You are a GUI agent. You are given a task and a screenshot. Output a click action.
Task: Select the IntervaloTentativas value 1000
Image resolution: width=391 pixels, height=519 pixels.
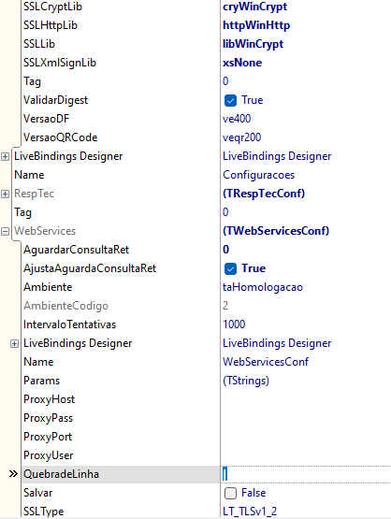tap(234, 324)
